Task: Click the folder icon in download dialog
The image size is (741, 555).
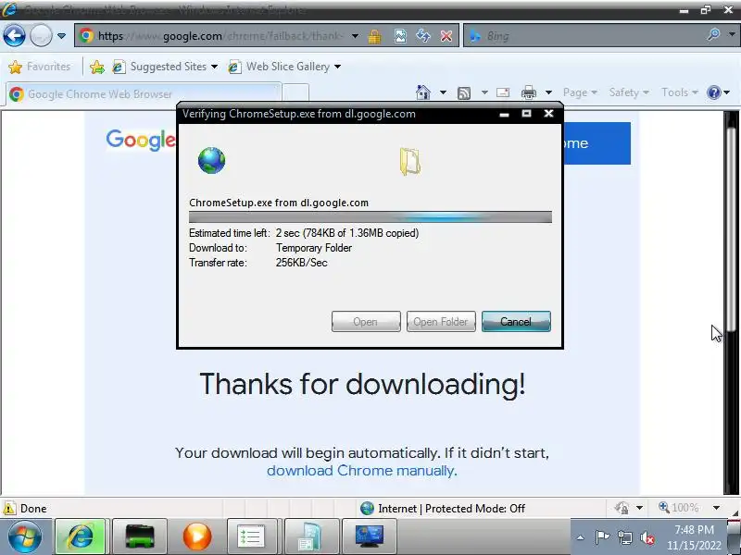Action: pos(410,161)
